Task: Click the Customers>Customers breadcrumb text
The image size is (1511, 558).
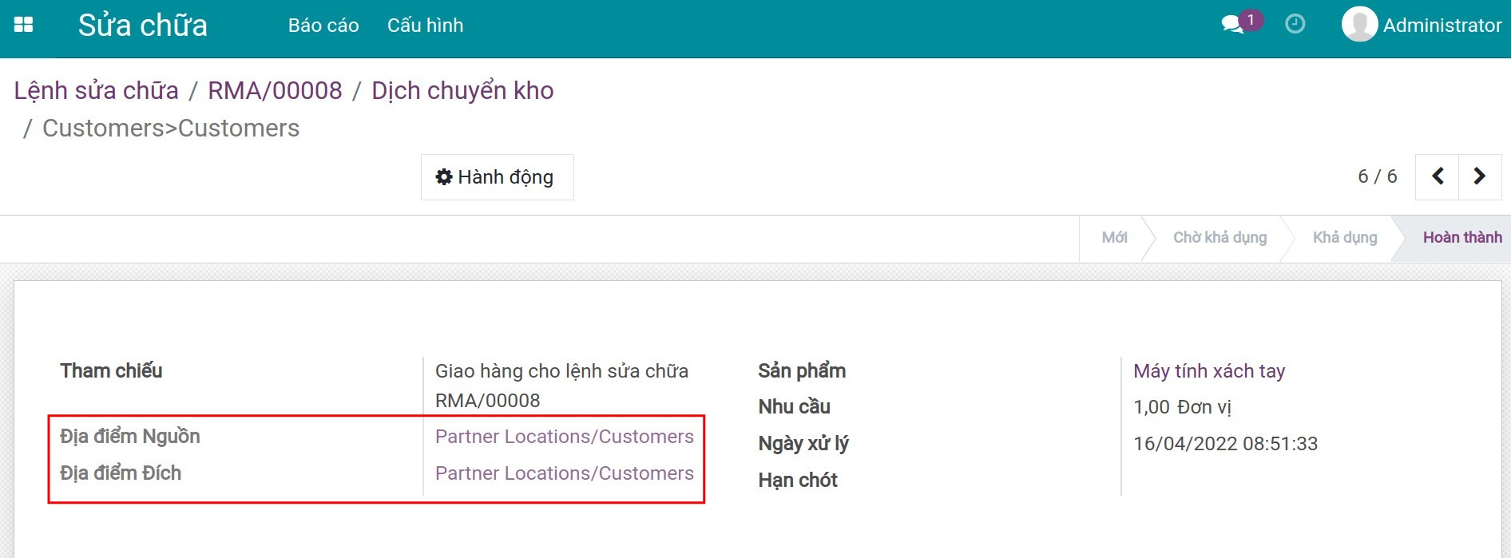Action: [171, 128]
